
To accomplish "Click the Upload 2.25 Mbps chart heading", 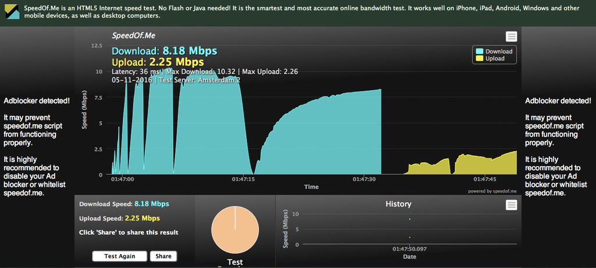I will [x=158, y=62].
